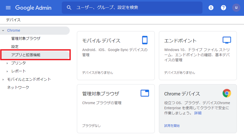The image size is (244, 135).
Task: Click the Android、iOS、Google Sync description
Action: tap(115, 52)
